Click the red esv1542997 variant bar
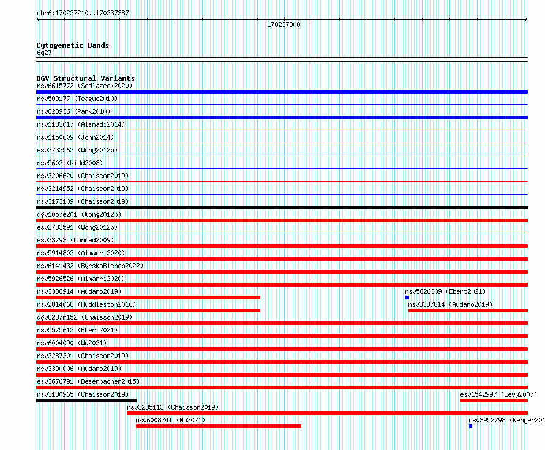This screenshot has width=545, height=450. click(x=494, y=400)
